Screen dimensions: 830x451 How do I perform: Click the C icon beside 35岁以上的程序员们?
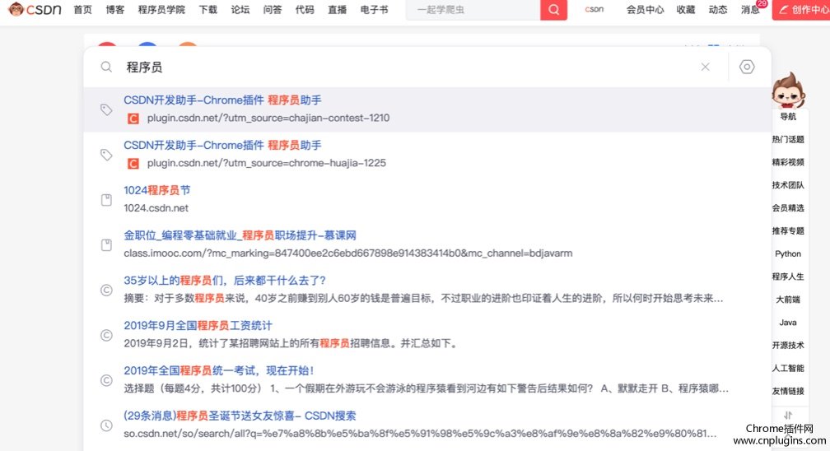(106, 290)
